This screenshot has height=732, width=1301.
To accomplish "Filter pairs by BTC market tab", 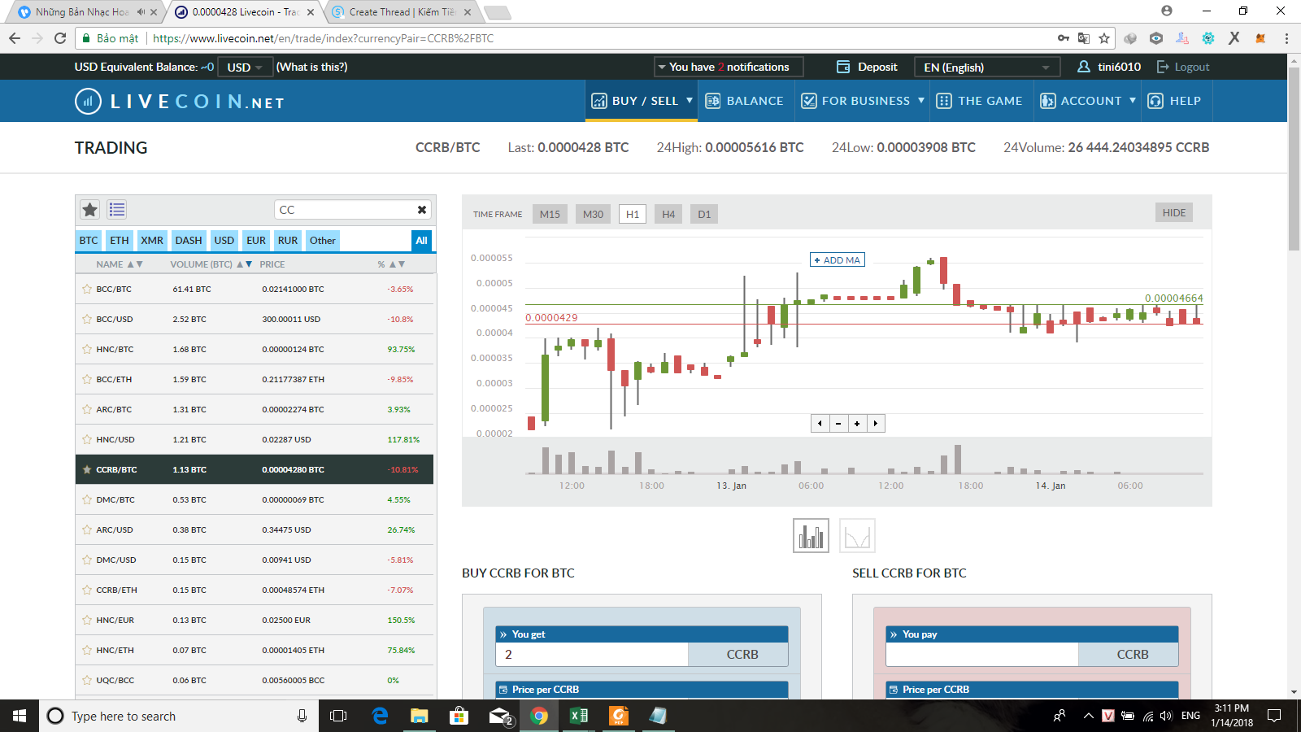I will pos(89,240).
